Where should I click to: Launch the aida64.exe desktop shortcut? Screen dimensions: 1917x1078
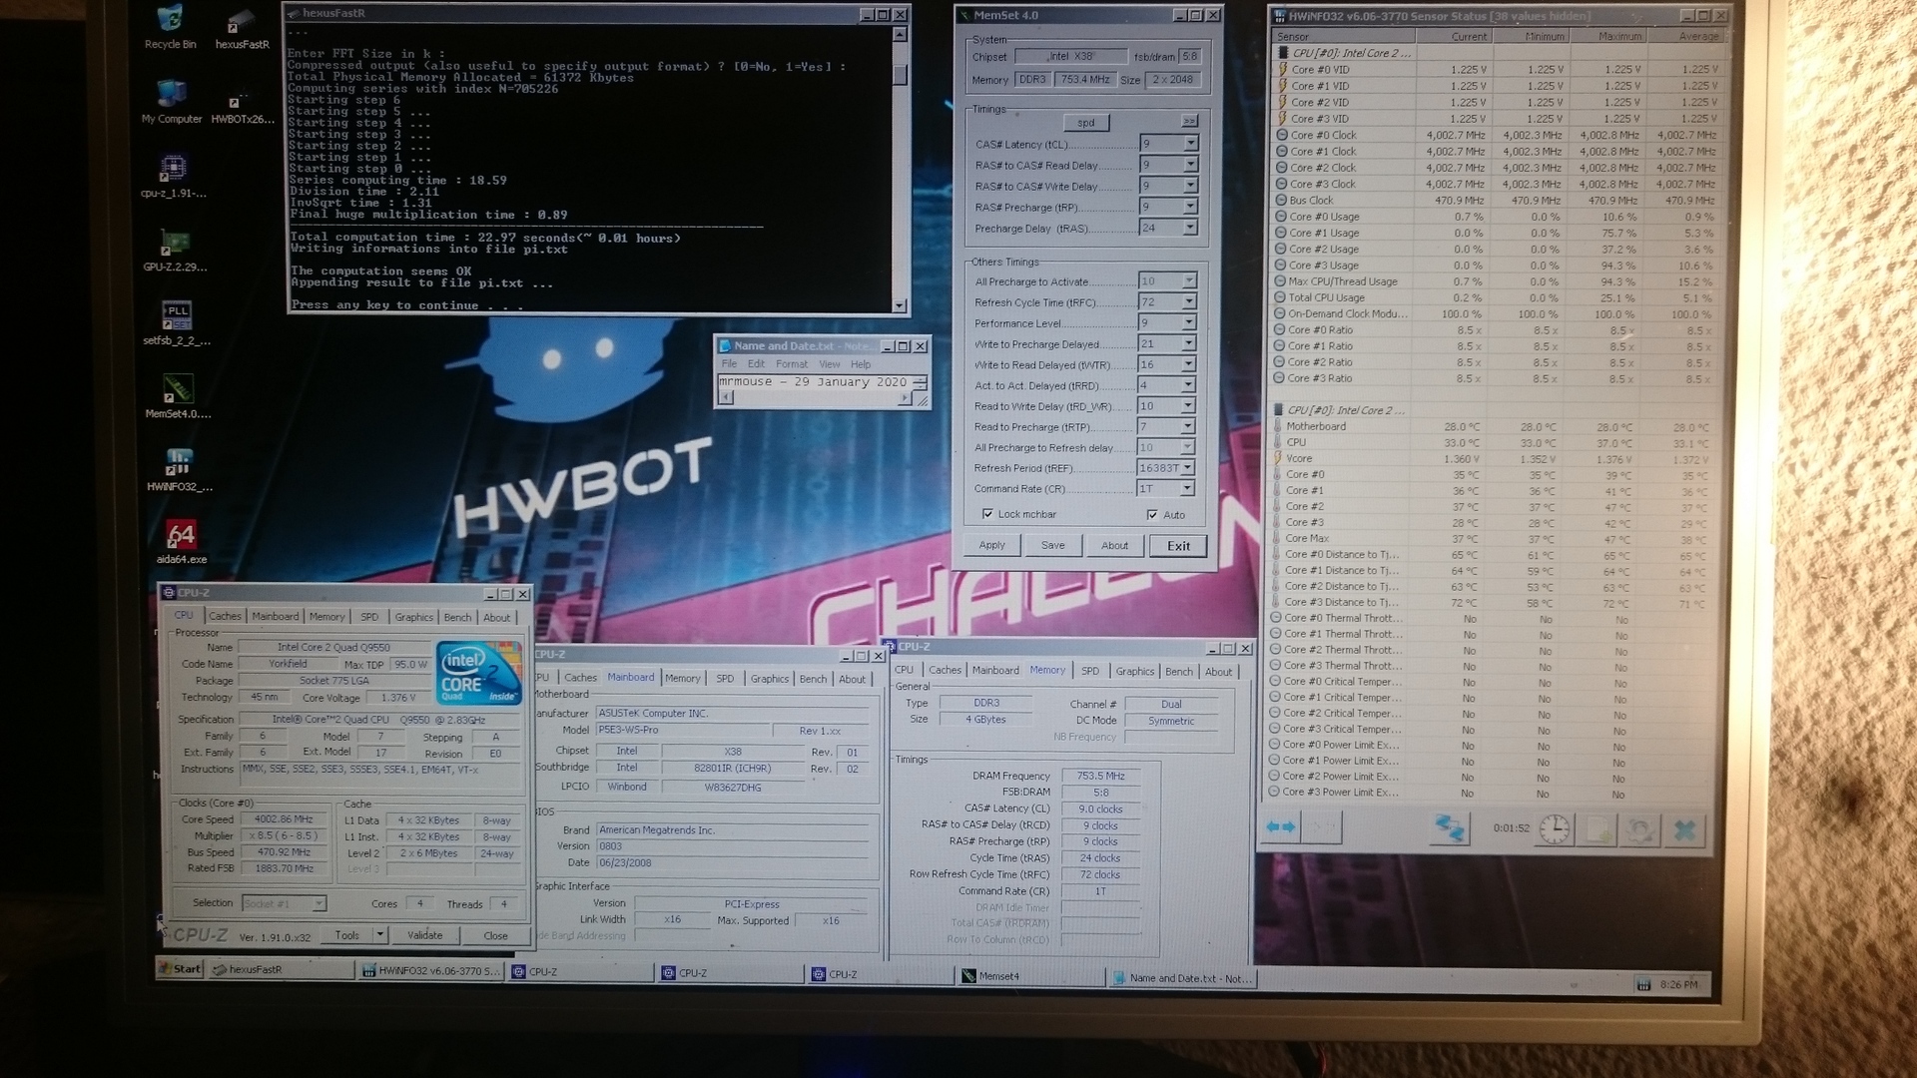[182, 542]
